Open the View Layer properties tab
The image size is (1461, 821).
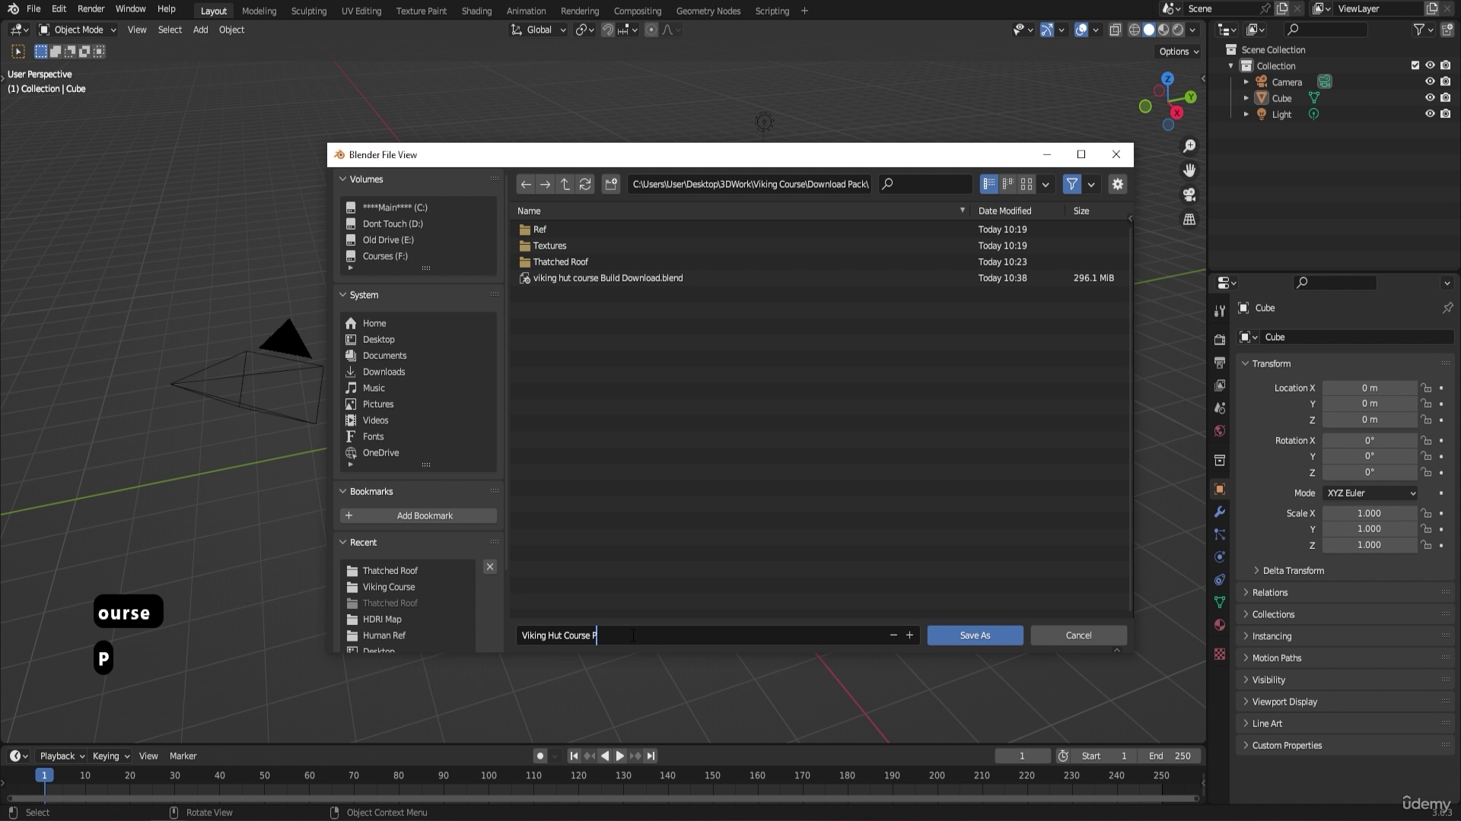1220,385
